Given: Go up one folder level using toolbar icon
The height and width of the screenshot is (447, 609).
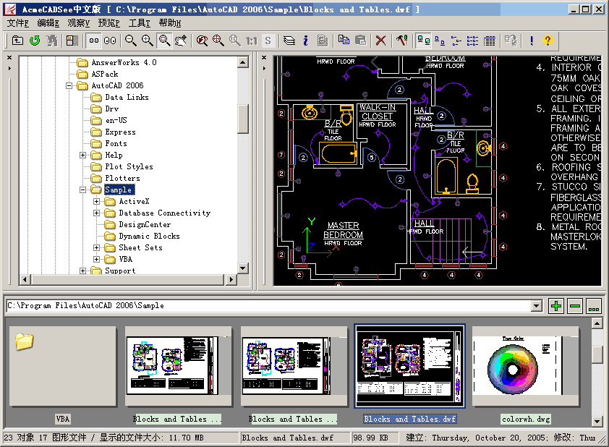Looking at the screenshot, I should point(18,41).
